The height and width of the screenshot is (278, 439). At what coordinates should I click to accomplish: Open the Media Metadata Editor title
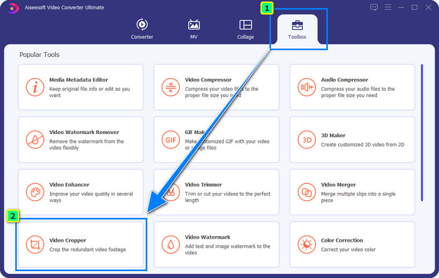[78, 80]
